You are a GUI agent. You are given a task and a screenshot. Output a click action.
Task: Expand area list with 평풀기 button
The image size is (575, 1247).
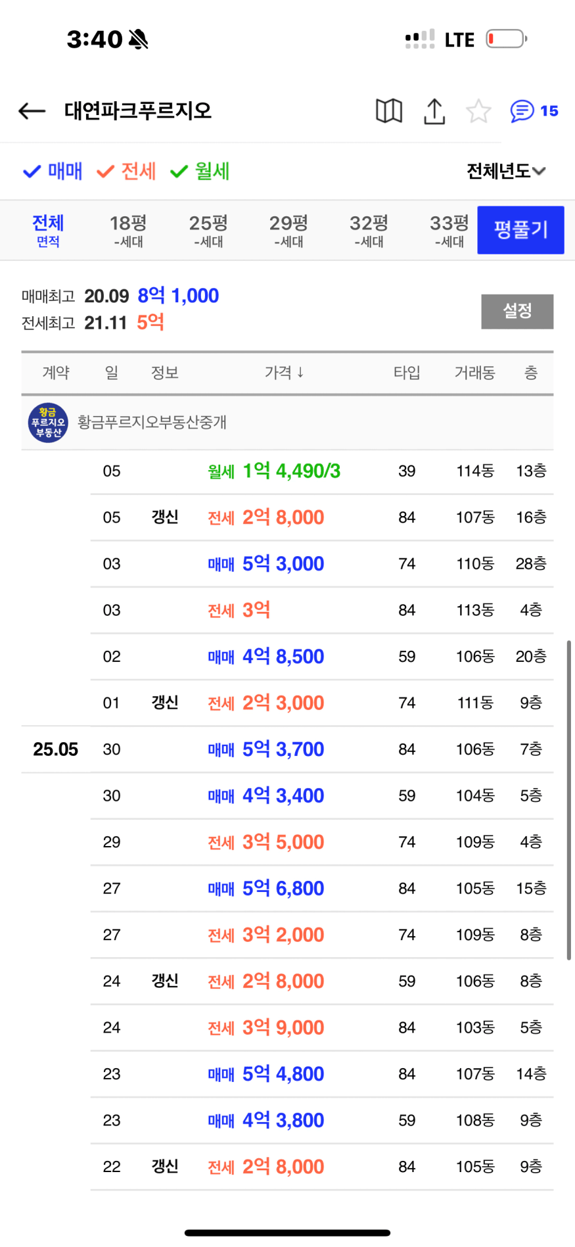click(520, 230)
